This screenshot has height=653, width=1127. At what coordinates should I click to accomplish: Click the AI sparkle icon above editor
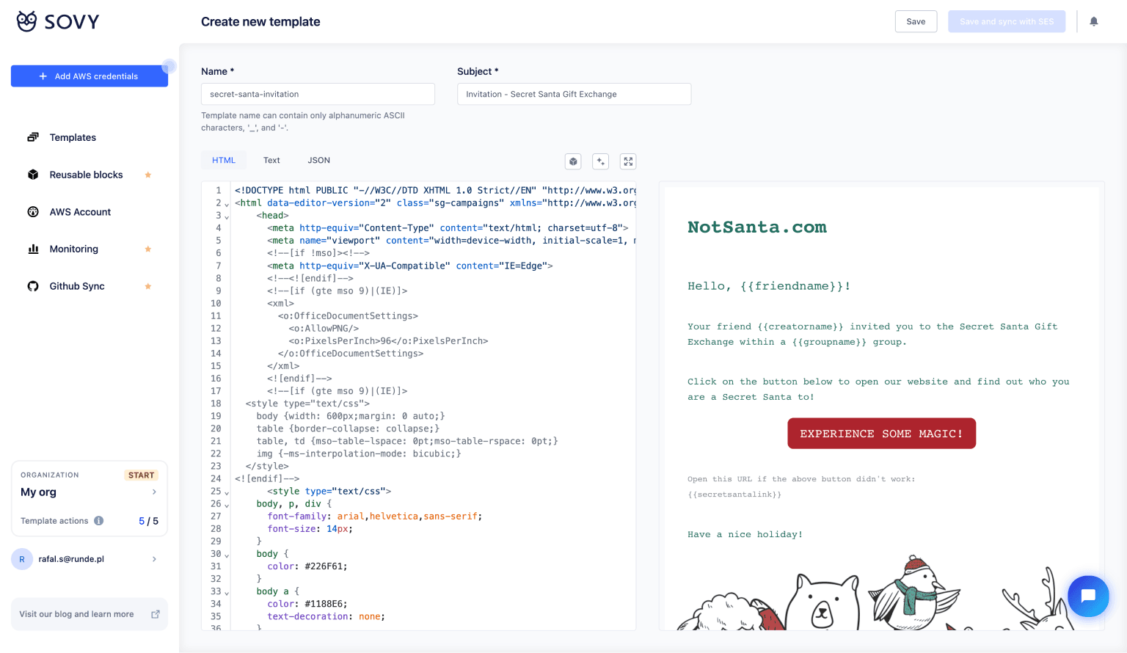[600, 161]
